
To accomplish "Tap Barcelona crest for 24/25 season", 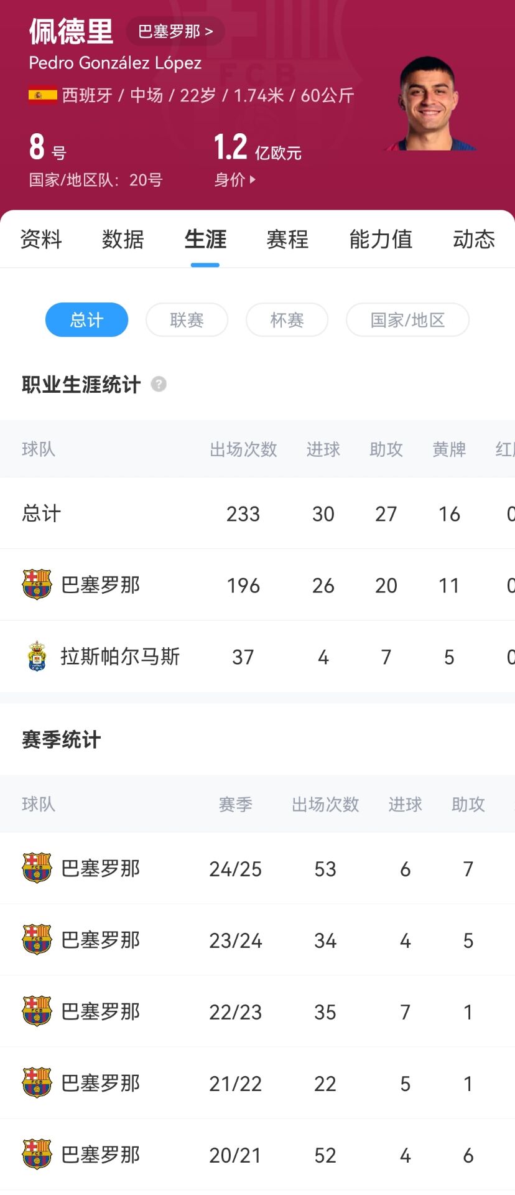I will (37, 868).
